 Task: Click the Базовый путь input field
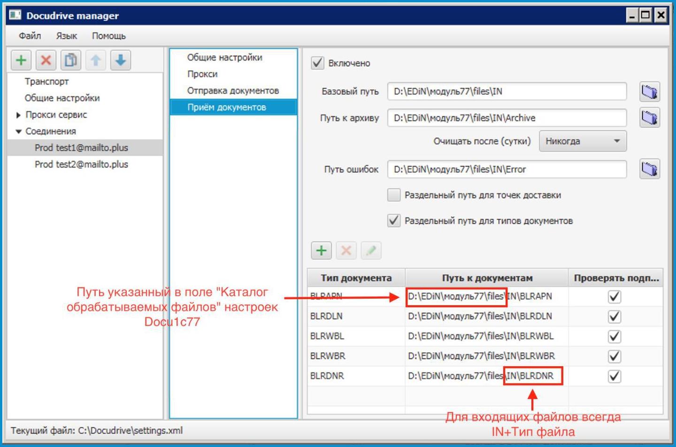pos(507,92)
